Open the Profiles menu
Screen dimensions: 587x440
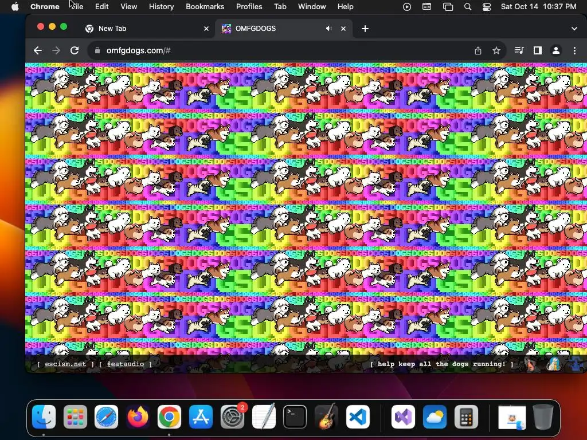pyautogui.click(x=249, y=6)
